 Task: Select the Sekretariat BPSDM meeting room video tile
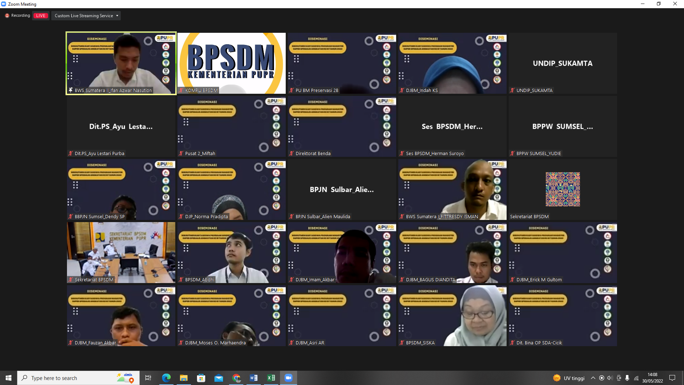click(121, 252)
